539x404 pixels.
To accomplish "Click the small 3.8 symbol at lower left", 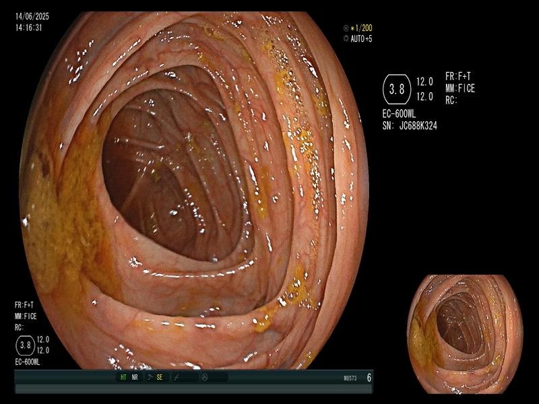I will pos(26,345).
